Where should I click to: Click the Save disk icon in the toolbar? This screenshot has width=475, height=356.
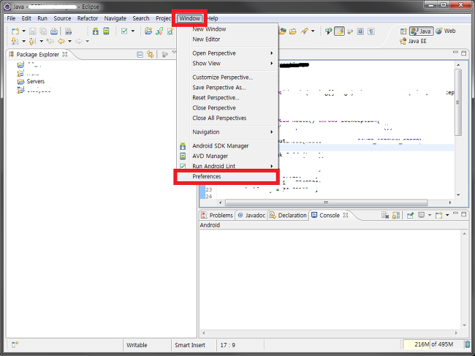pos(33,31)
